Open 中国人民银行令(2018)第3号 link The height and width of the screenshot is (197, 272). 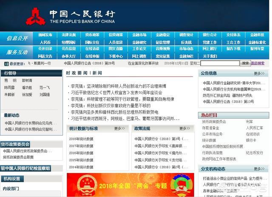point(161,139)
